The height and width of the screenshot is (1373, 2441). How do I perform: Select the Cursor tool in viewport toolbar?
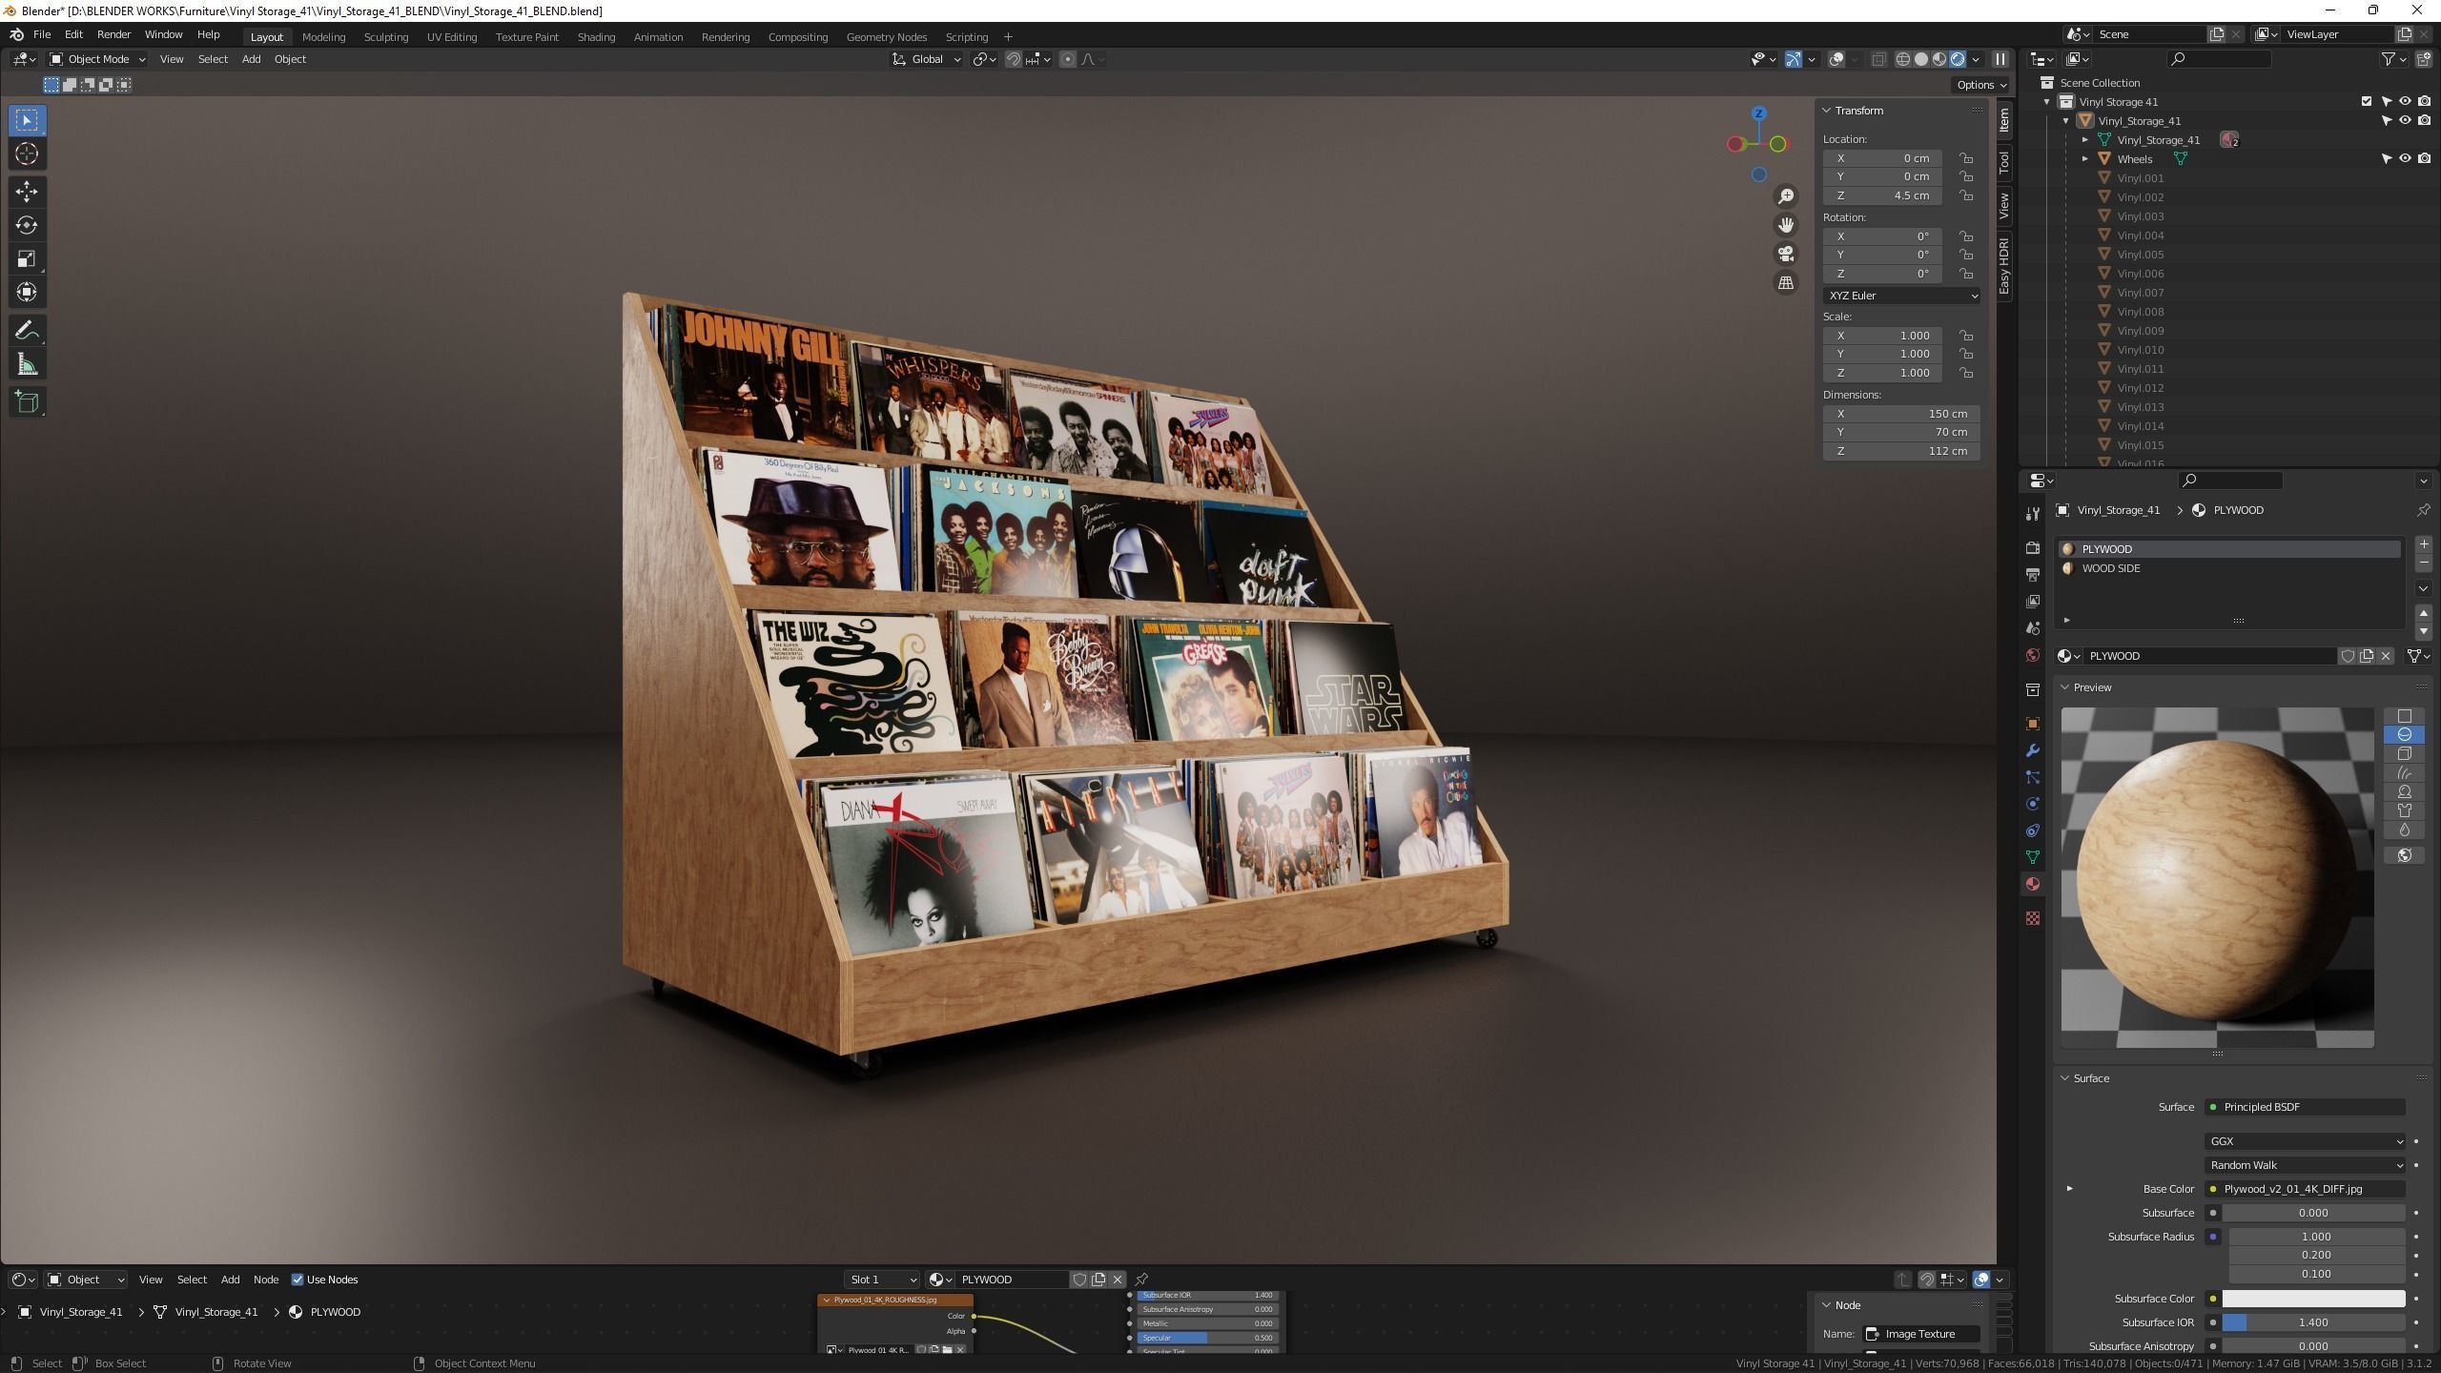(x=27, y=154)
